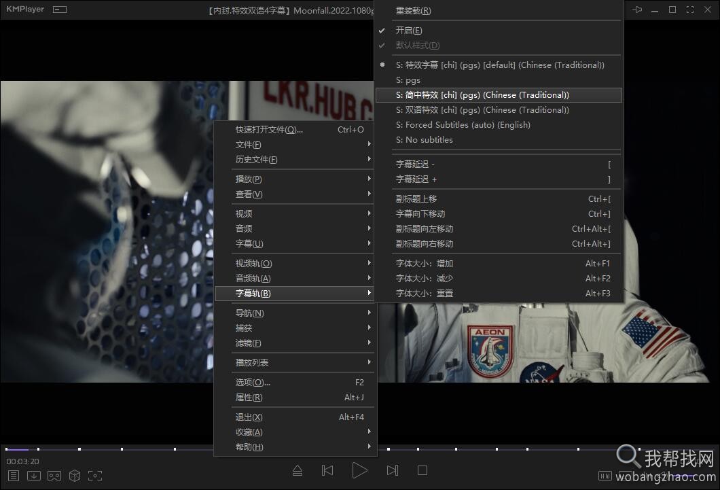
Task: Open the 字幕轨(B) submenu
Action: (295, 294)
